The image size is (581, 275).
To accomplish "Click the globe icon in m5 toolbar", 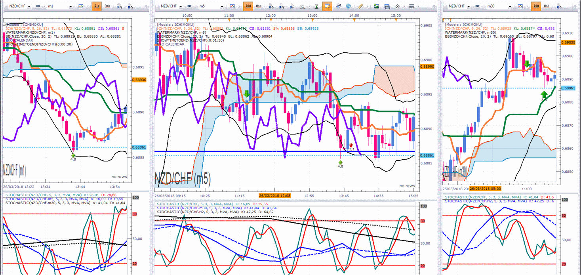I will (348, 6).
